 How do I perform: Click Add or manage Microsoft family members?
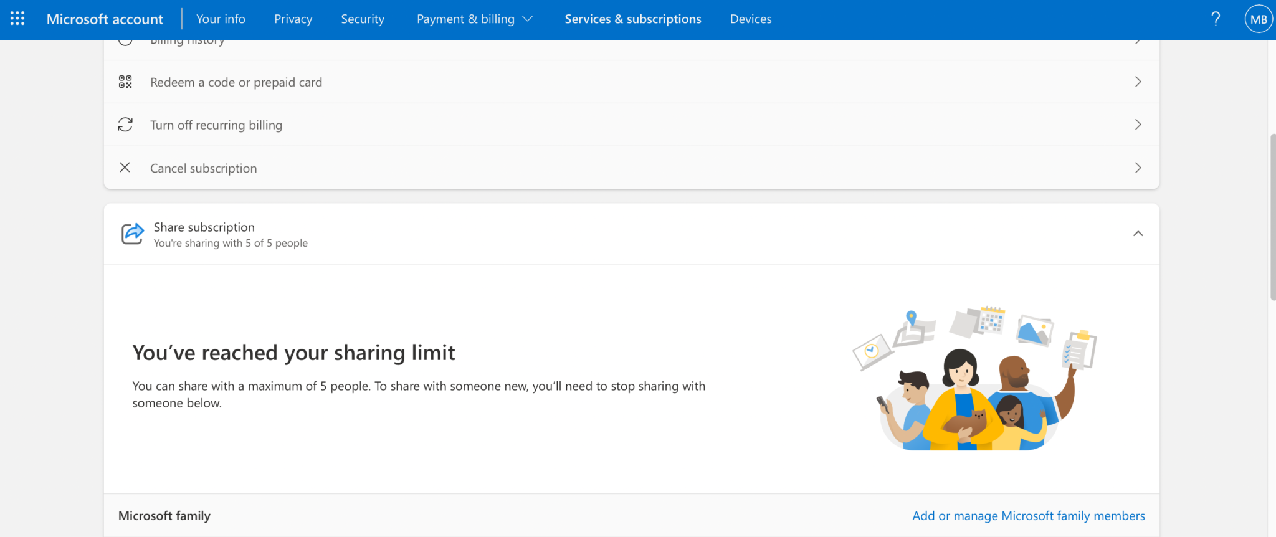(x=1029, y=516)
